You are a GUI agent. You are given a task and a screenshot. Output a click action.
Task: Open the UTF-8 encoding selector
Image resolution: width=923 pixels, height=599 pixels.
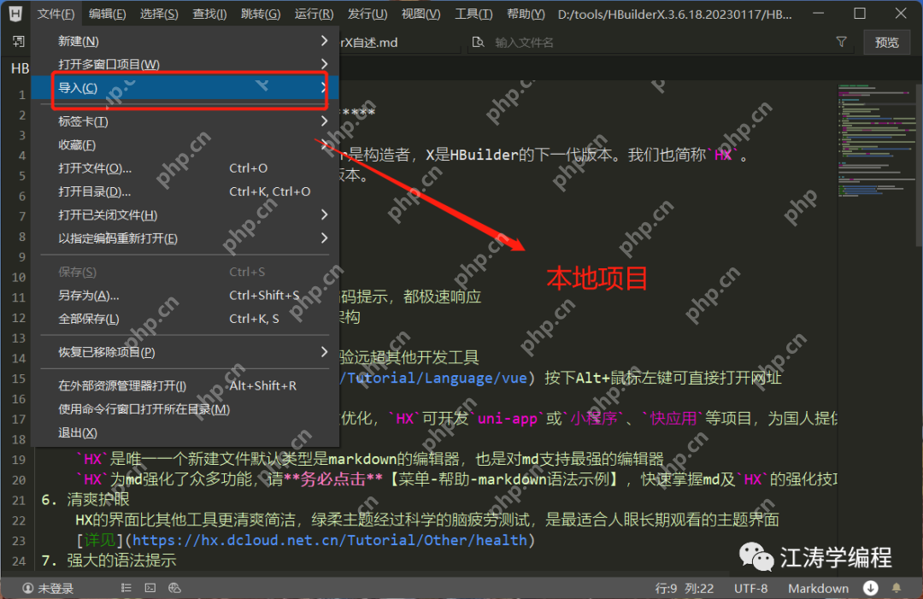(750, 588)
